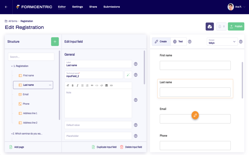Insert inline code in Note
This screenshot has height=155, width=249.
click(97, 85)
